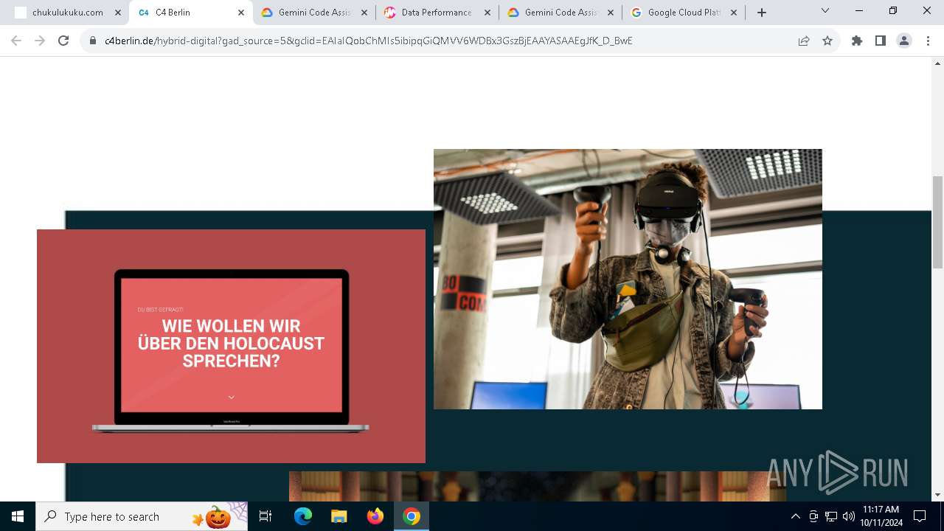Switch to the Google Cloud Platform tab
Screen dimensions: 944x531
(684, 13)
